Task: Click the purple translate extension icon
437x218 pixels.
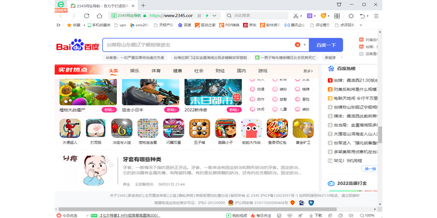Action: pyautogui.click(x=310, y=16)
